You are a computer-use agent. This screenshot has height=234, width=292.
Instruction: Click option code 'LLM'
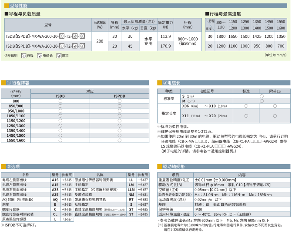(x=131, y=190)
